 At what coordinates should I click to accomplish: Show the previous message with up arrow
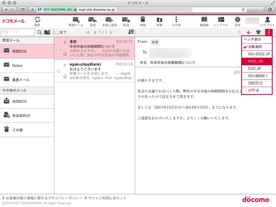click(x=239, y=32)
